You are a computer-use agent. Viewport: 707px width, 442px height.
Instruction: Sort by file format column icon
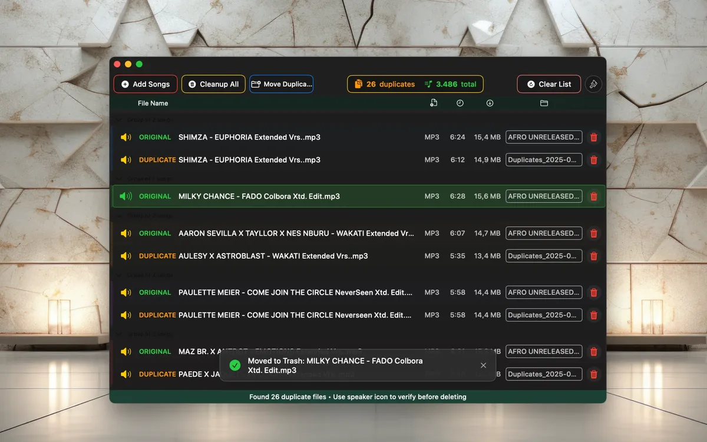coord(434,103)
